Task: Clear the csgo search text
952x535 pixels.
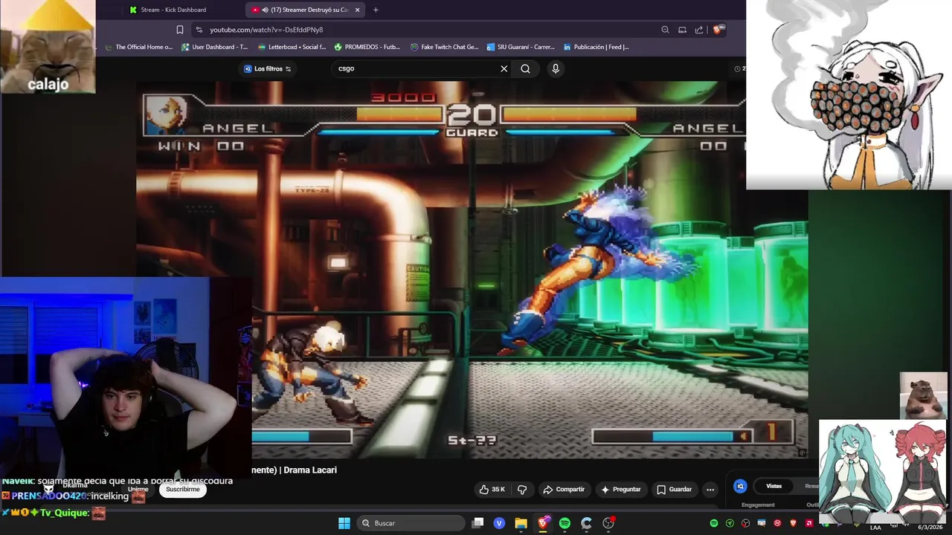Action: (504, 68)
